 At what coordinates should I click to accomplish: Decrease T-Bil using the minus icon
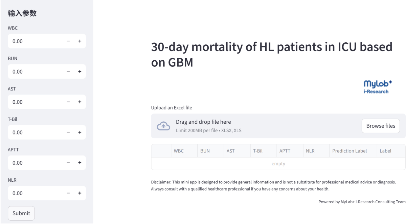[x=68, y=133]
